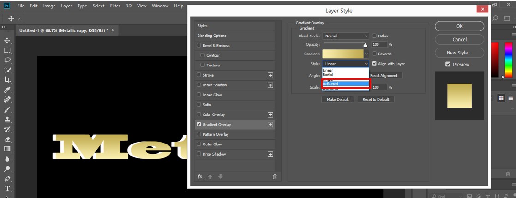Uncheck the Gradient Overlay checkbox
Image resolution: width=516 pixels, height=198 pixels.
[x=199, y=124]
